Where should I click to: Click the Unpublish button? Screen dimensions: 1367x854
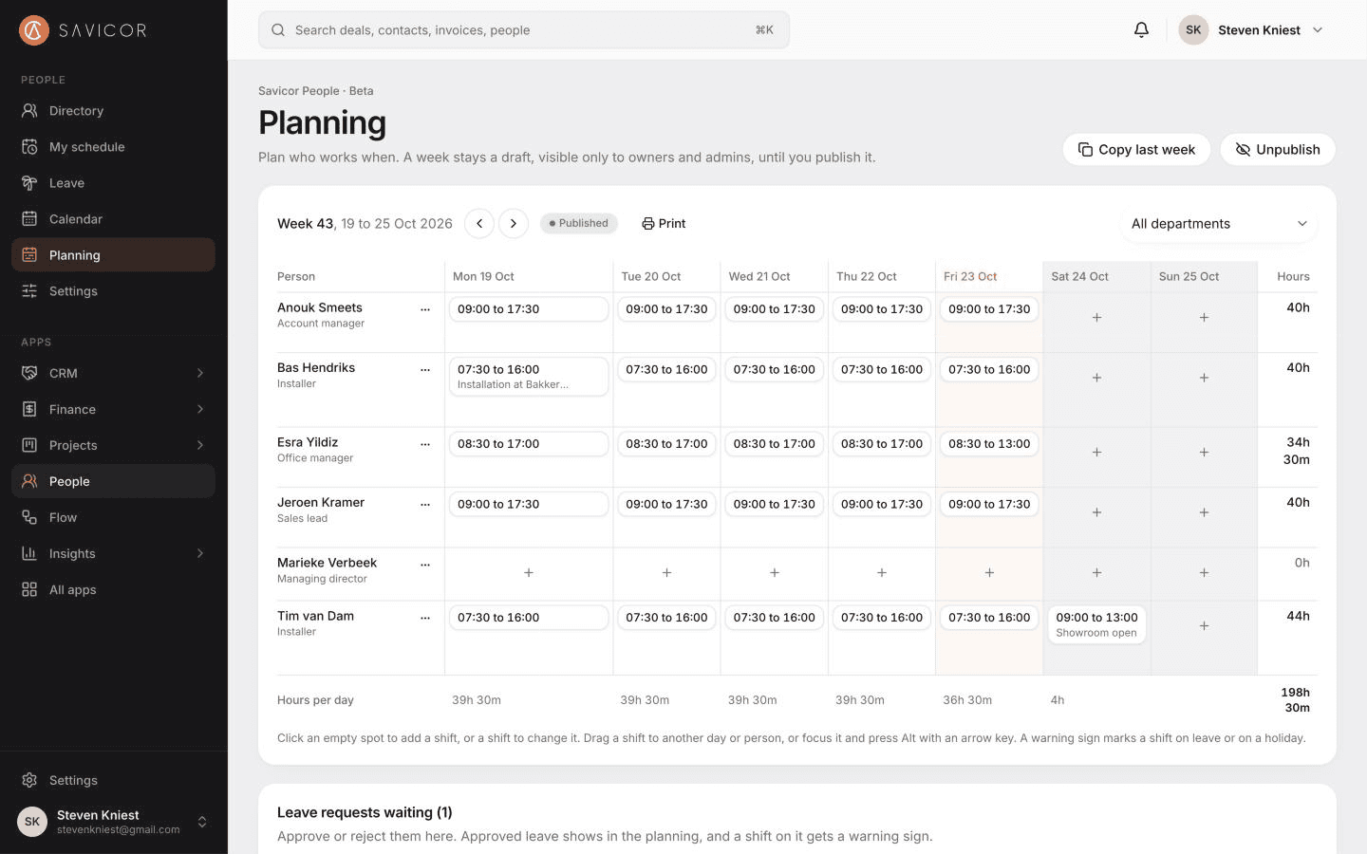[x=1278, y=150]
